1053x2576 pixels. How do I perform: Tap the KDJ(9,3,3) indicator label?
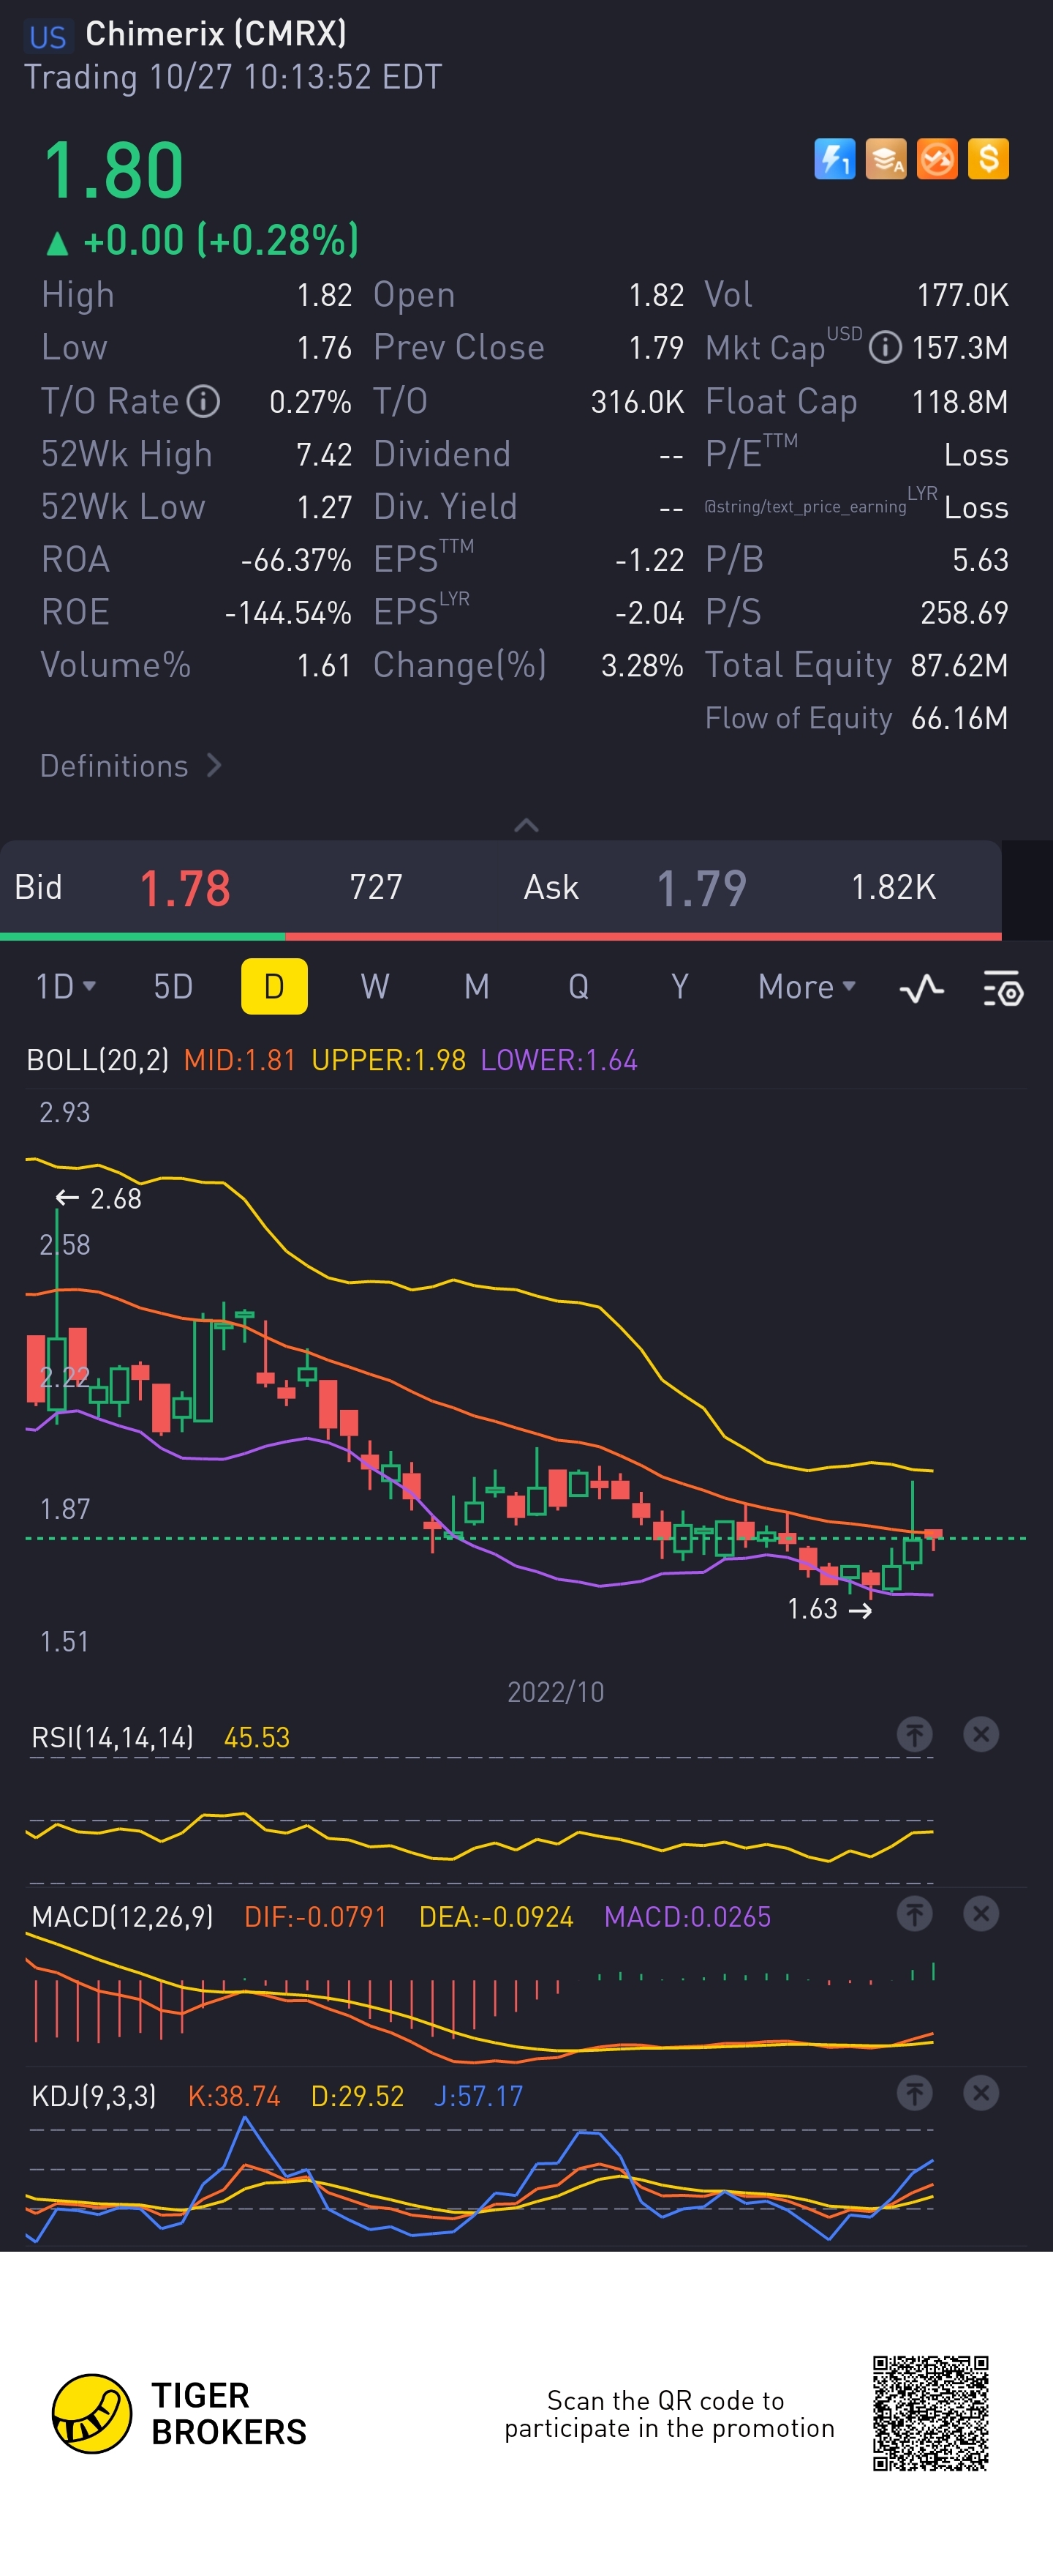click(x=94, y=2095)
